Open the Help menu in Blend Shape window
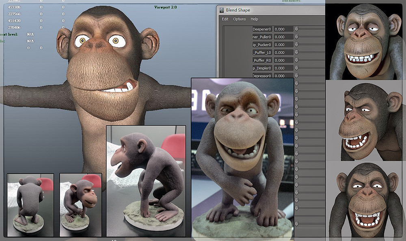406x241 pixels. pyautogui.click(x=254, y=19)
